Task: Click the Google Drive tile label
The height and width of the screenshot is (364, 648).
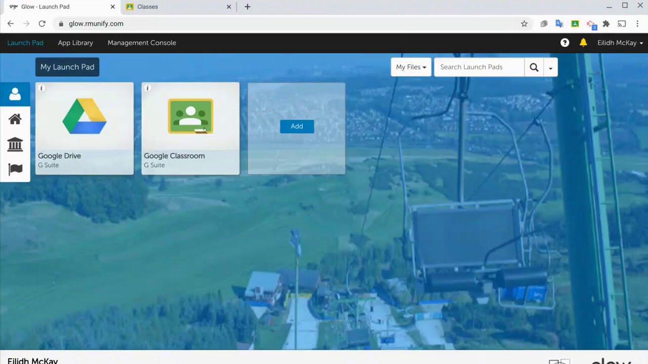Action: [60, 156]
